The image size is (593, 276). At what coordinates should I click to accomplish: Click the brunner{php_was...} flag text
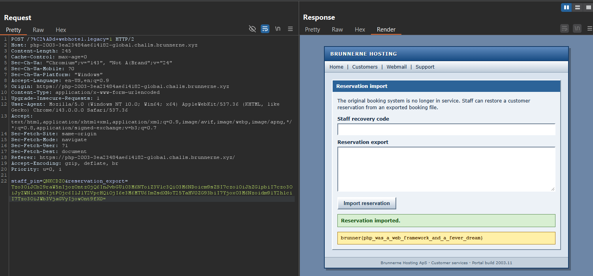(x=412, y=238)
